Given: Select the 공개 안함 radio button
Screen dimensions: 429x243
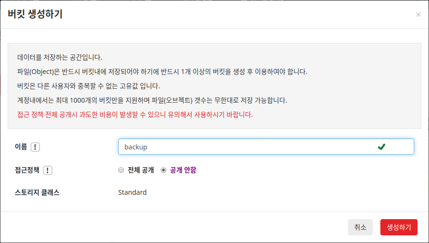Looking at the screenshot, I should (x=163, y=170).
